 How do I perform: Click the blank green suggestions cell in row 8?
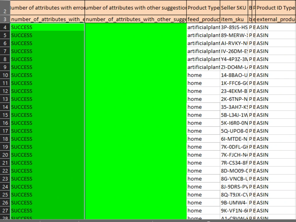click(136, 59)
